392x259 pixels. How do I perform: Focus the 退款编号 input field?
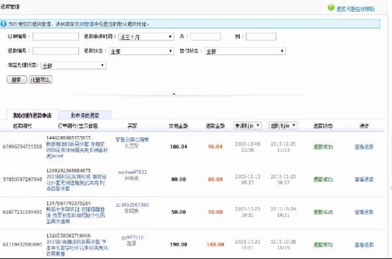click(x=56, y=51)
